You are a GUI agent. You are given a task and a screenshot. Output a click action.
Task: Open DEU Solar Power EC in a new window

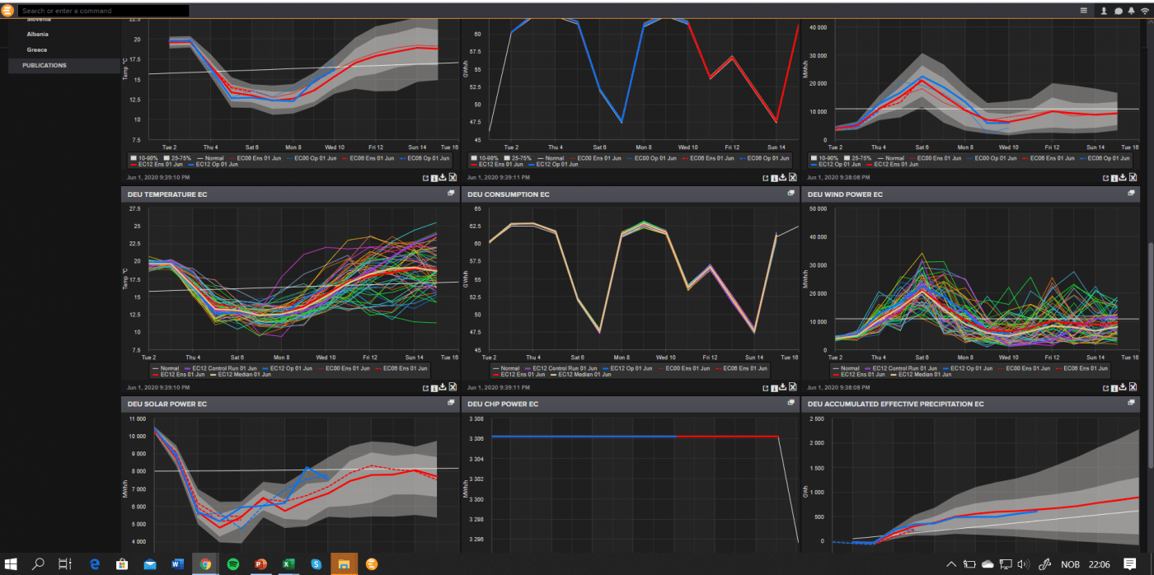point(451,403)
